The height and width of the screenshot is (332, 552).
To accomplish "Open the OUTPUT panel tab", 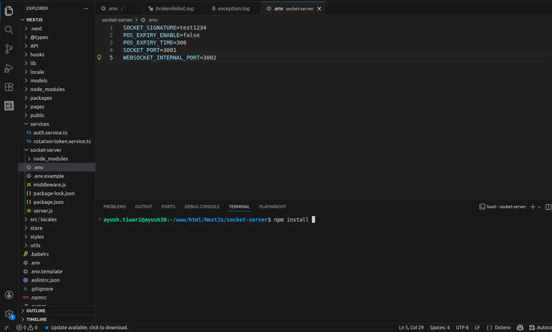I will coord(144,207).
